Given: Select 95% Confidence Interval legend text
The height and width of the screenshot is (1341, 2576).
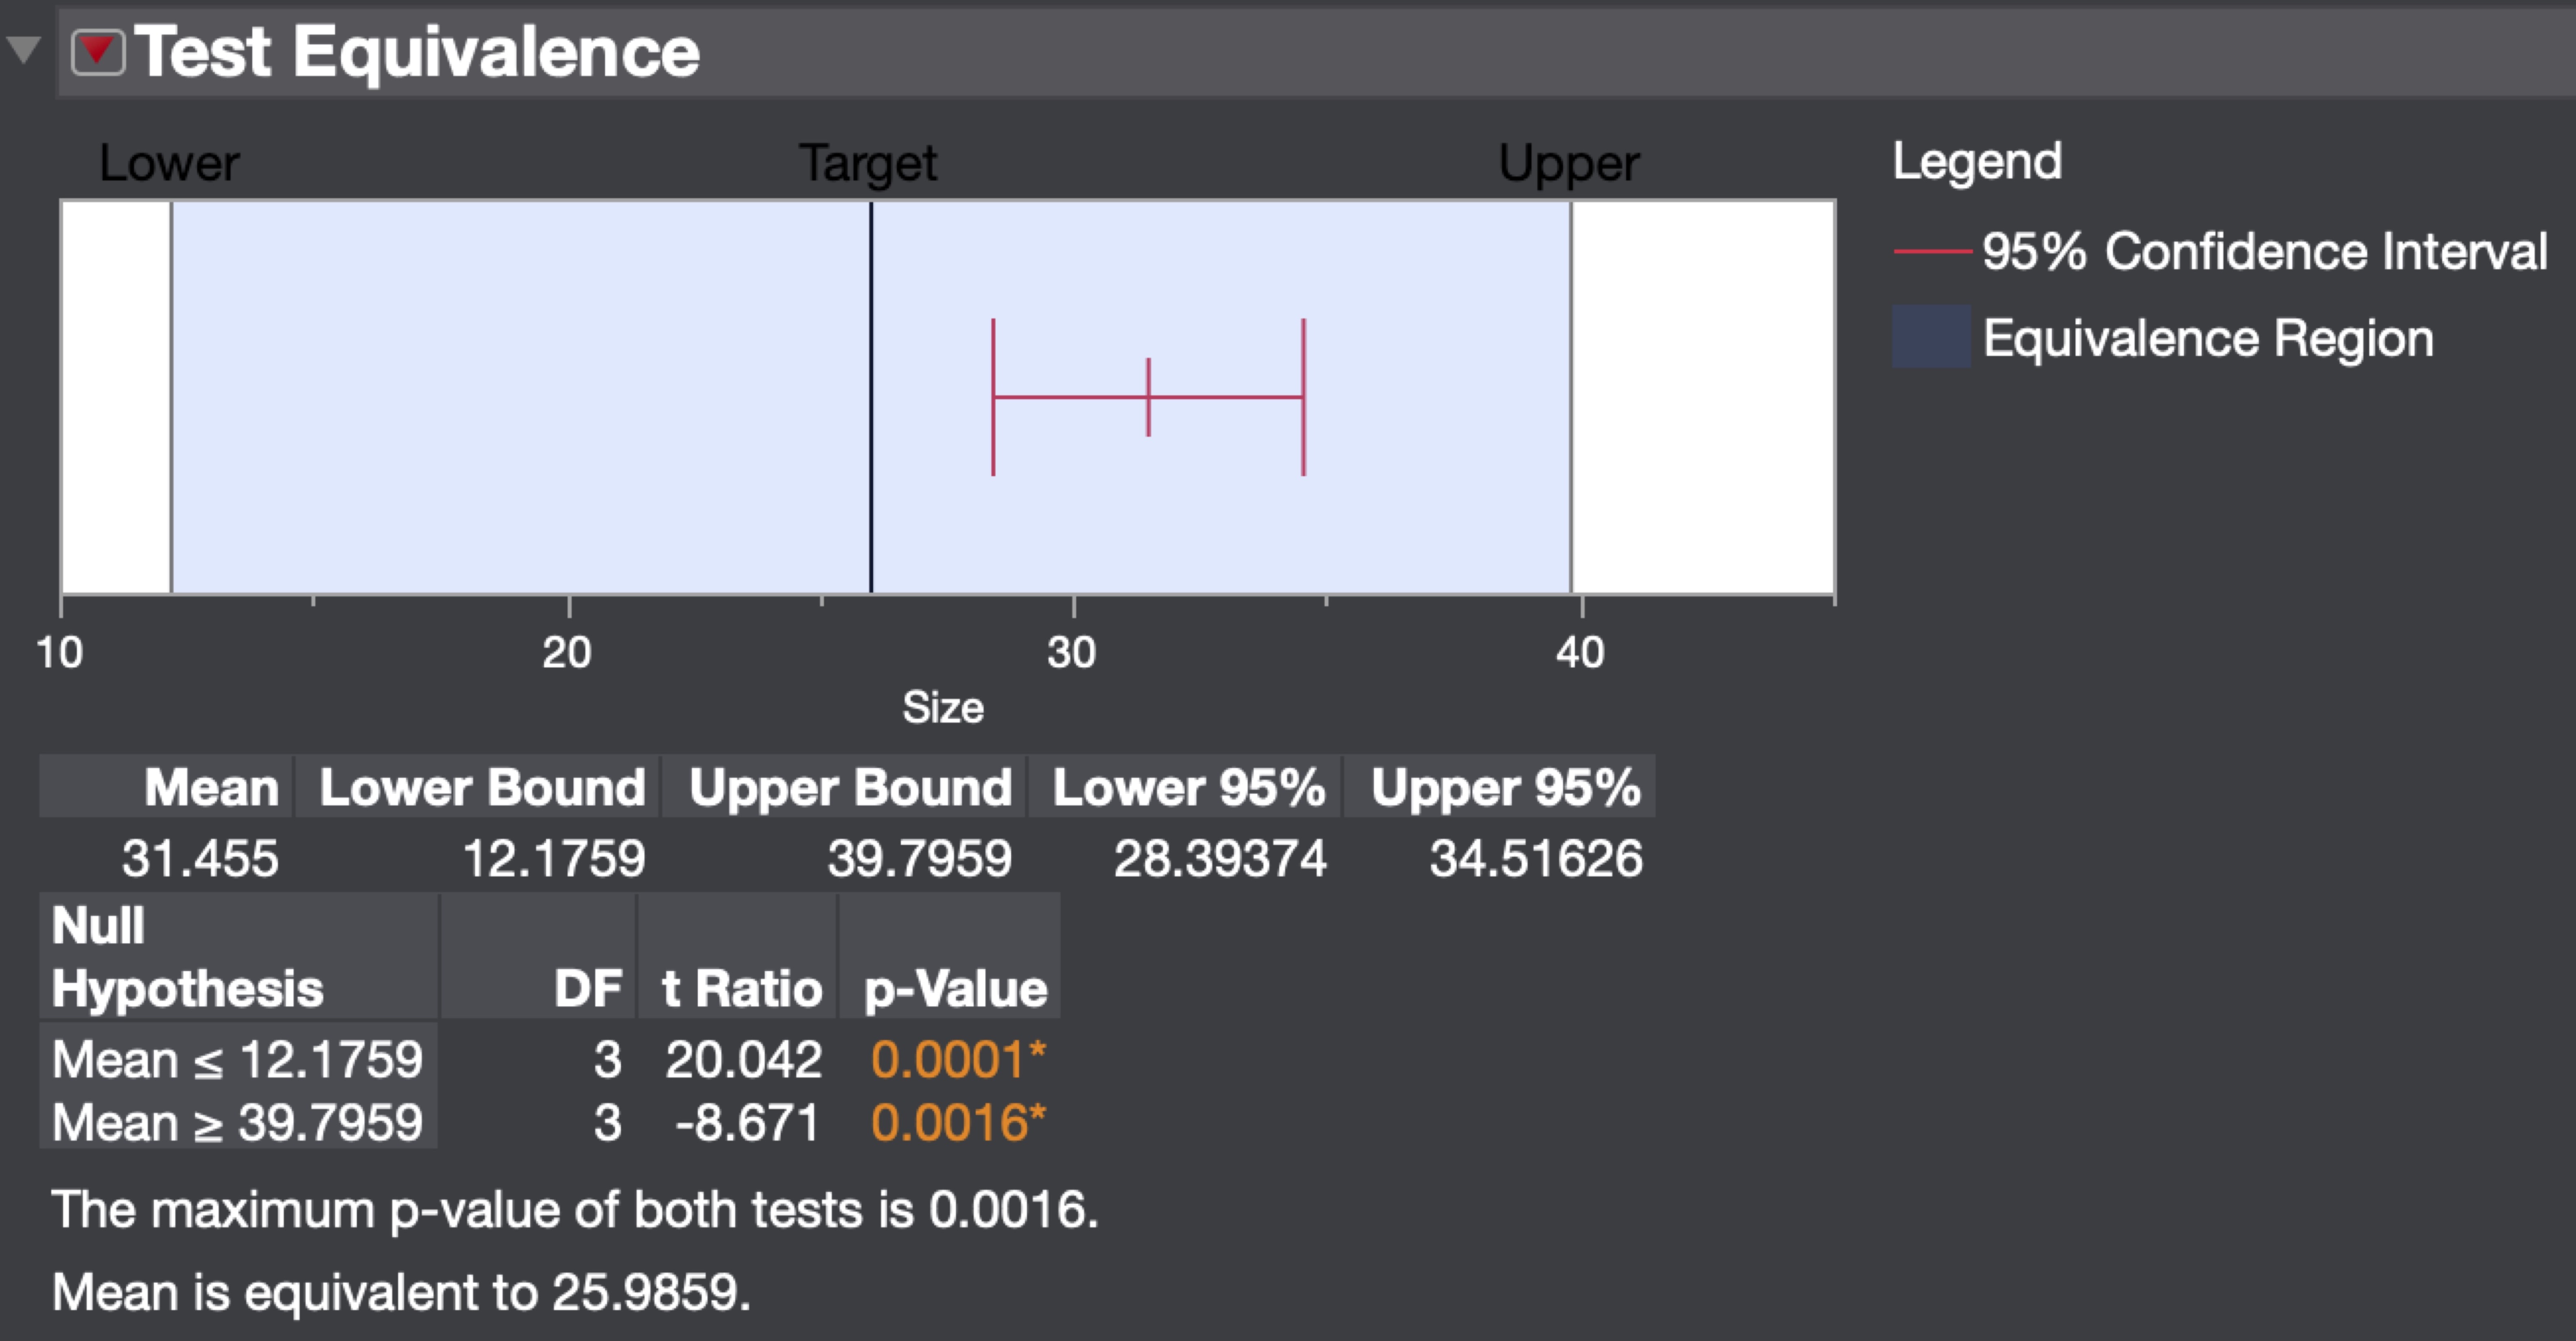Looking at the screenshot, I should click(x=2265, y=251).
